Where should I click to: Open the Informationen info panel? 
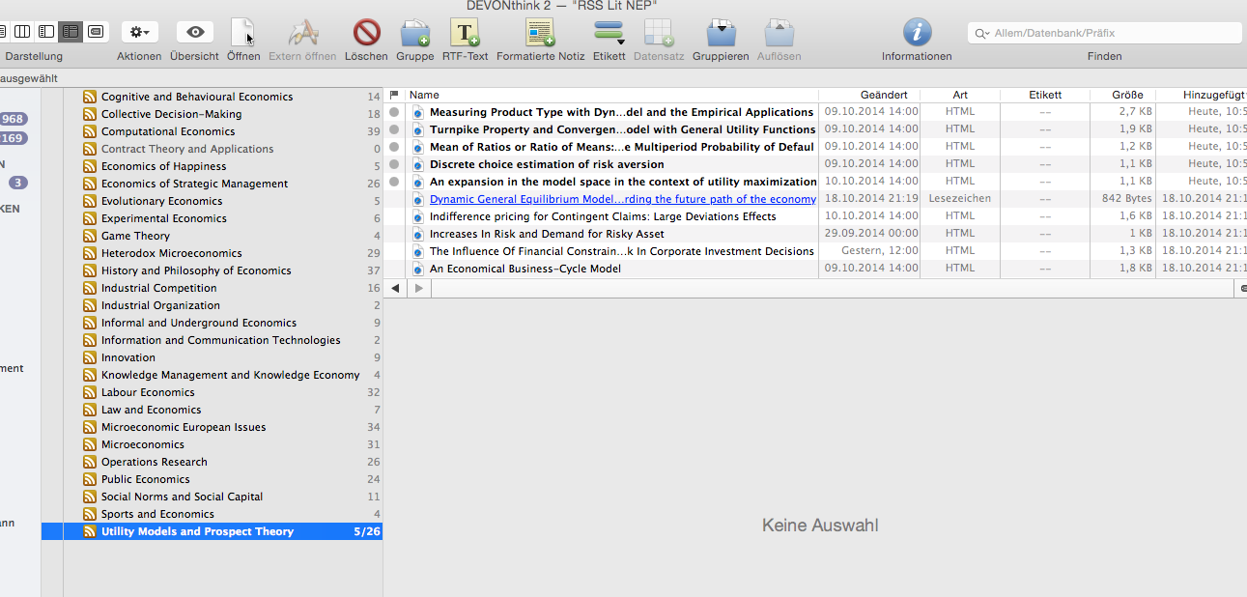pos(917,34)
